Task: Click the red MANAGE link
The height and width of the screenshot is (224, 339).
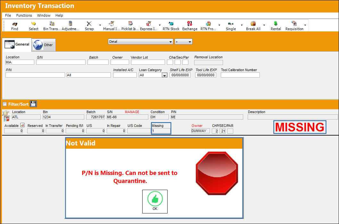Action: coord(132,112)
